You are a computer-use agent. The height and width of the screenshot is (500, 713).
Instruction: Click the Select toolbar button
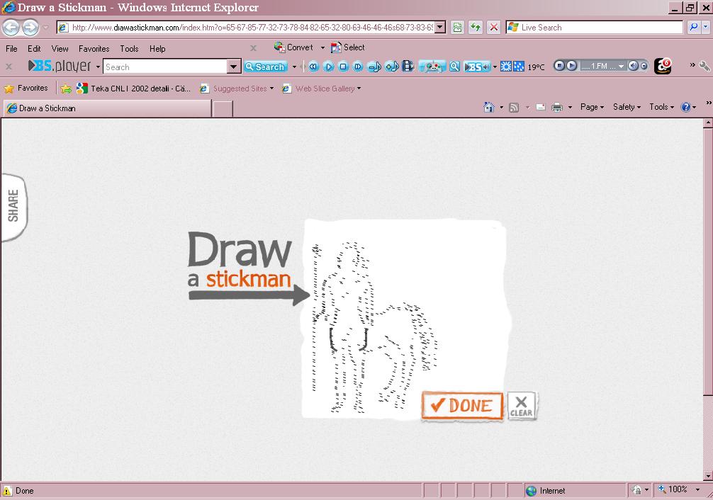348,47
